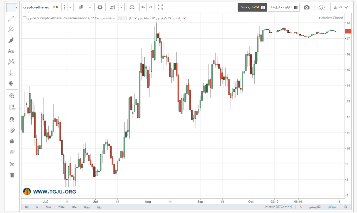Viewport: 357px width, 213px height.
Task: Choose the brush drawing tool
Action: point(11,40)
